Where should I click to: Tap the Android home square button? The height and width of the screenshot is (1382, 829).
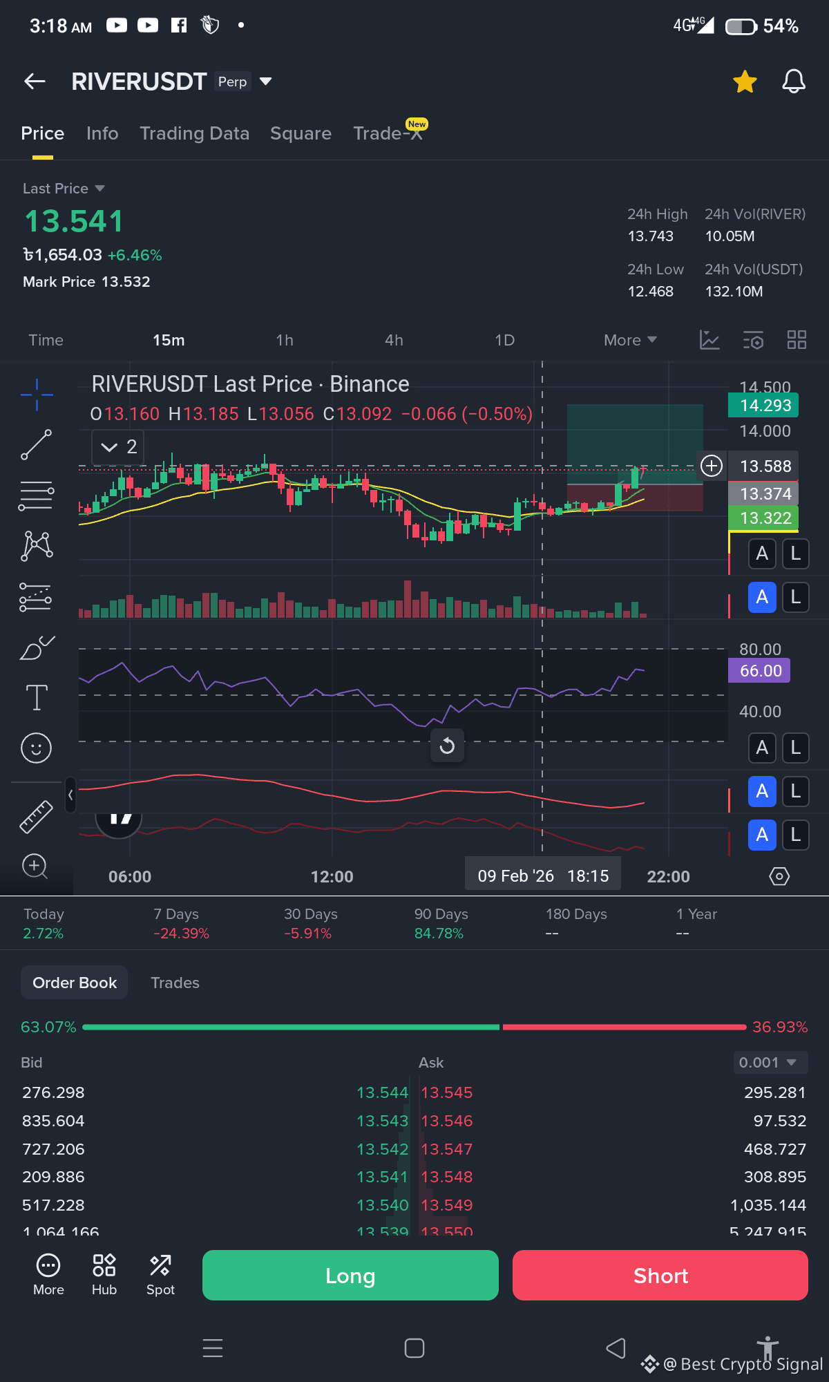click(414, 1348)
